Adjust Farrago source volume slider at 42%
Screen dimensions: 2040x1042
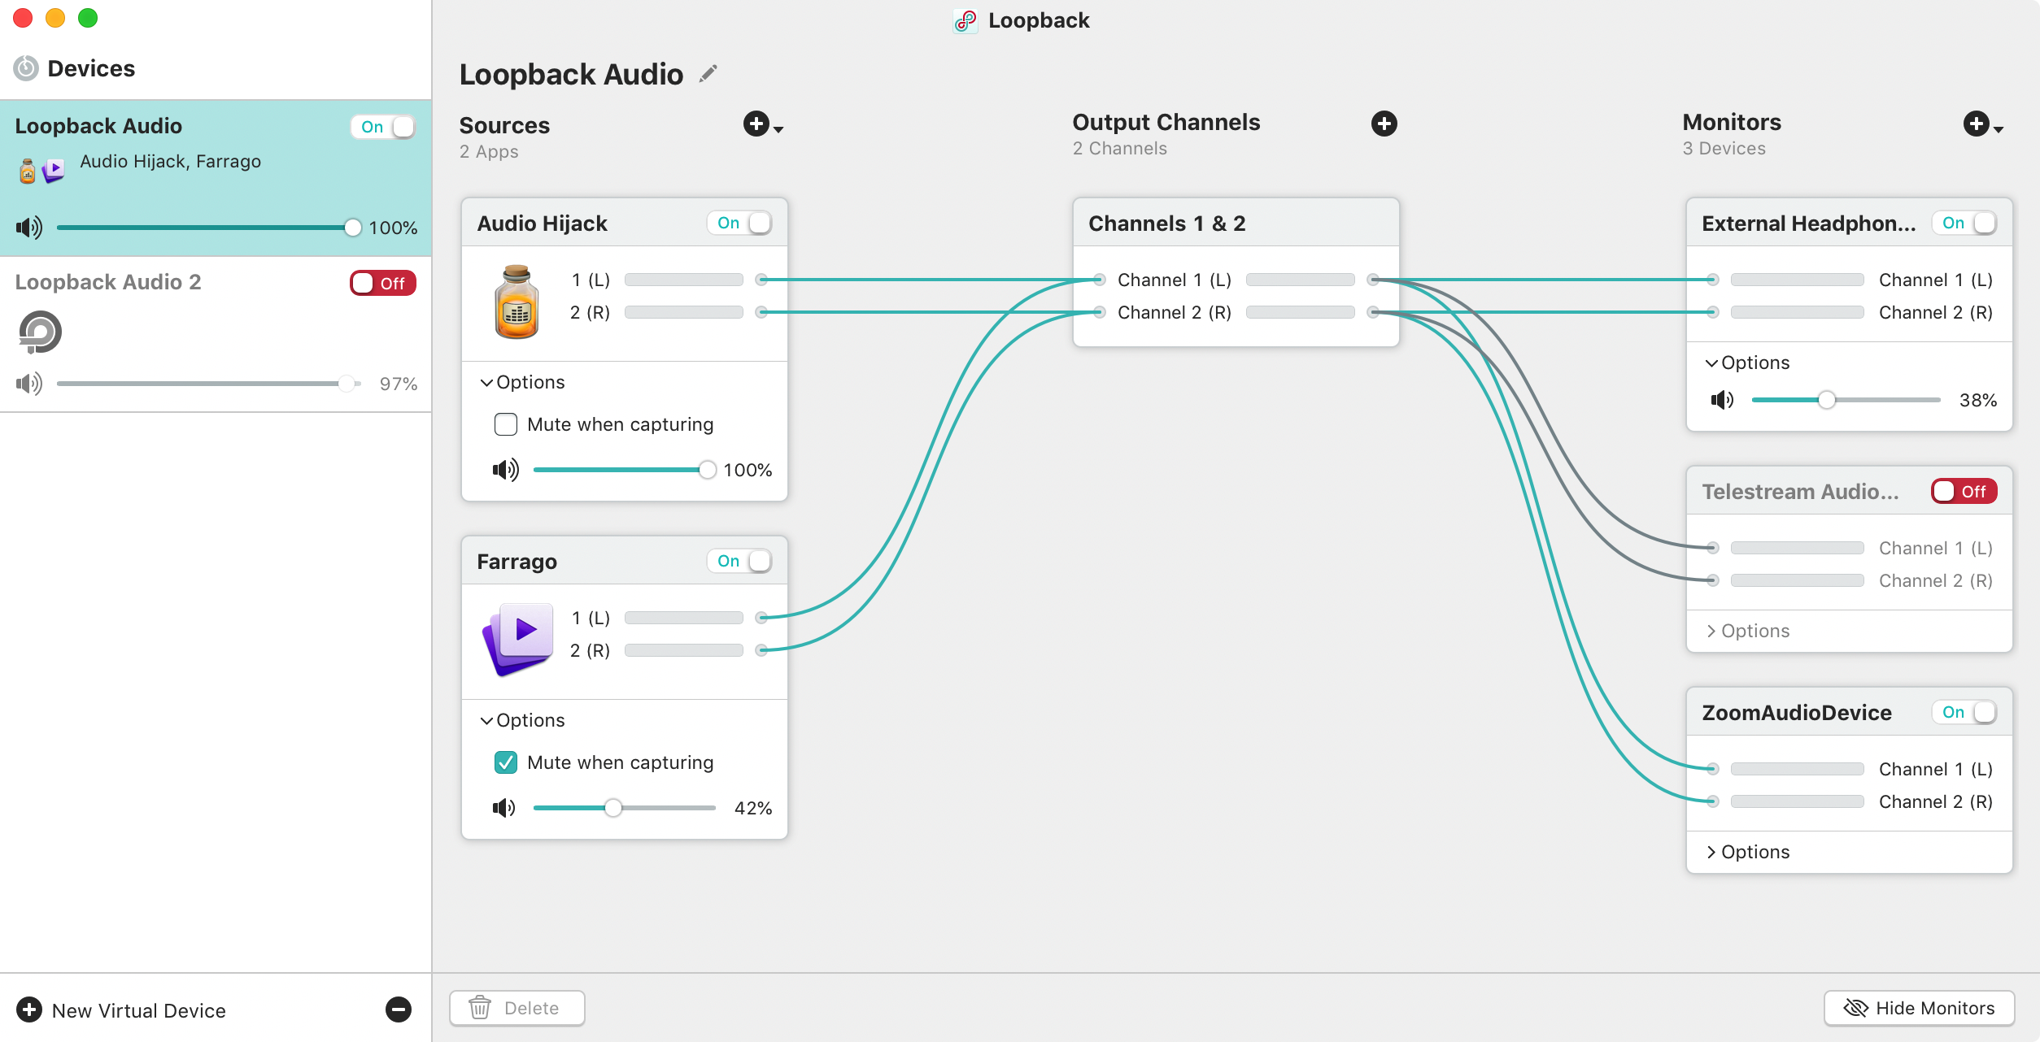coord(625,808)
